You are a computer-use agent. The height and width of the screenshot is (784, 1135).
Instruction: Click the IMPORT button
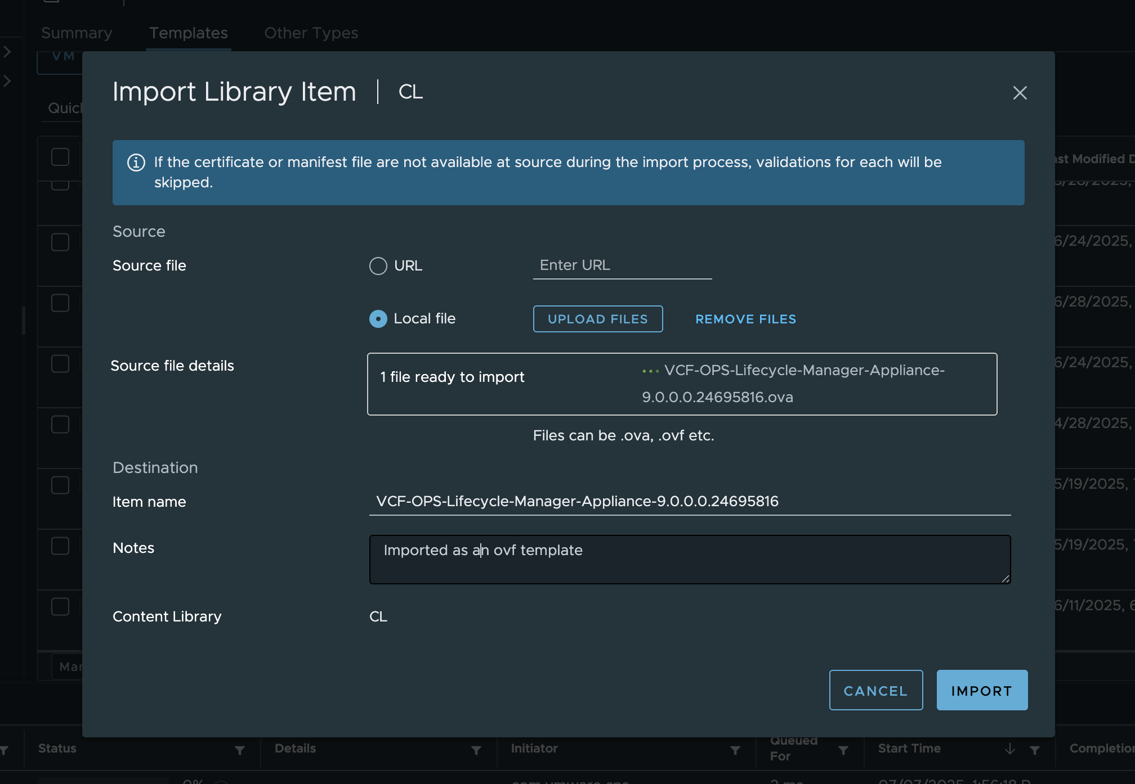(x=981, y=690)
